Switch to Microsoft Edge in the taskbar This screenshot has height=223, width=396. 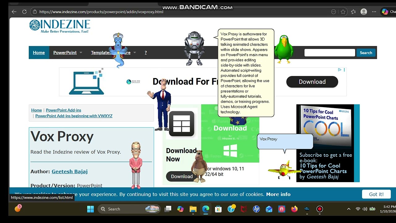pos(206,209)
